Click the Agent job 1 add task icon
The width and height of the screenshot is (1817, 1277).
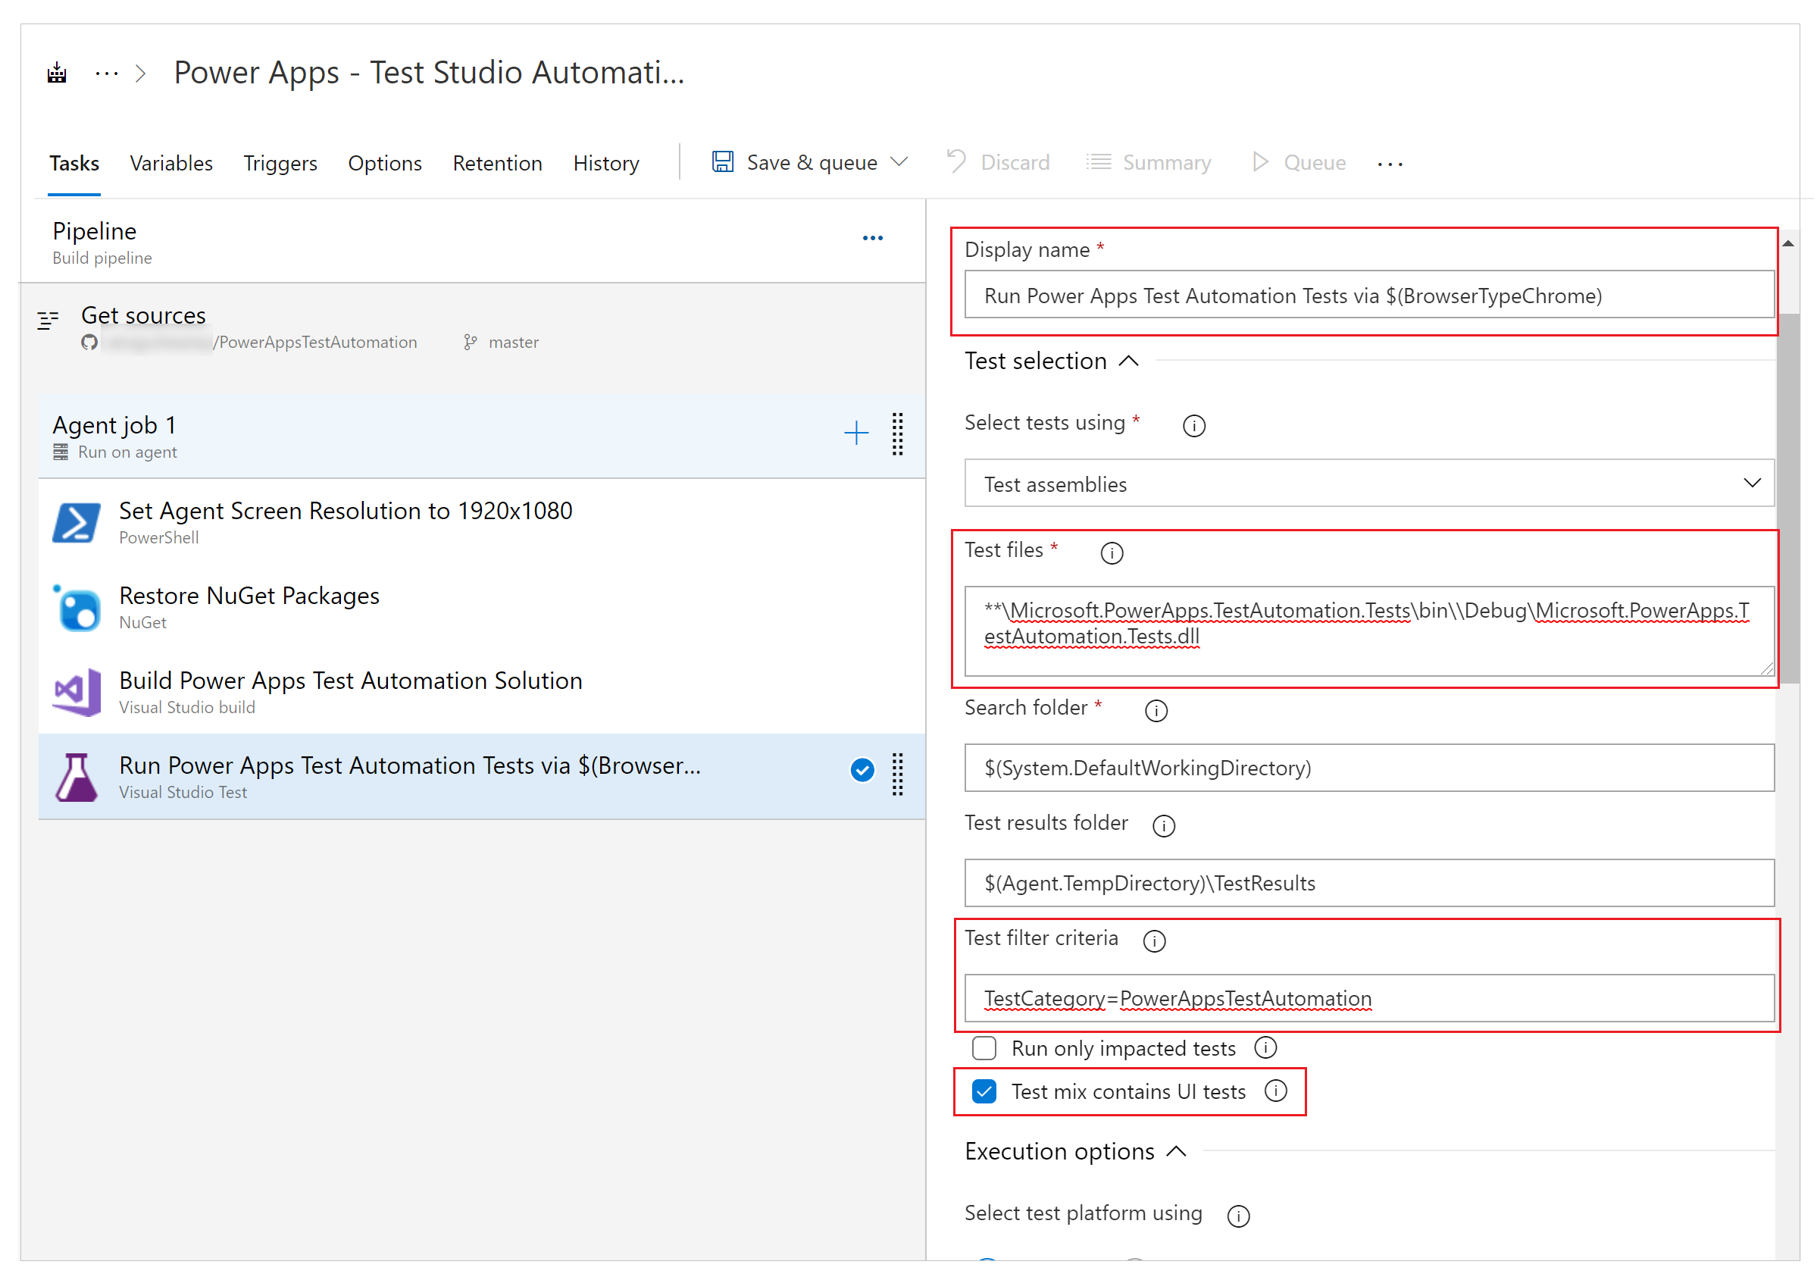(857, 433)
